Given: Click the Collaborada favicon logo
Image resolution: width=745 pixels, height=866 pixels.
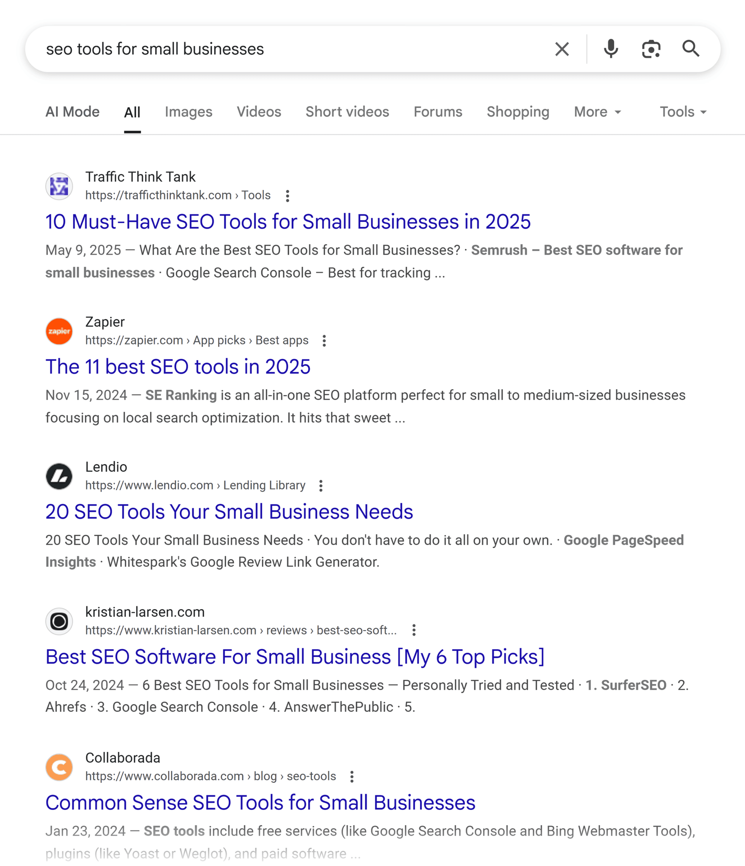Looking at the screenshot, I should click(59, 767).
